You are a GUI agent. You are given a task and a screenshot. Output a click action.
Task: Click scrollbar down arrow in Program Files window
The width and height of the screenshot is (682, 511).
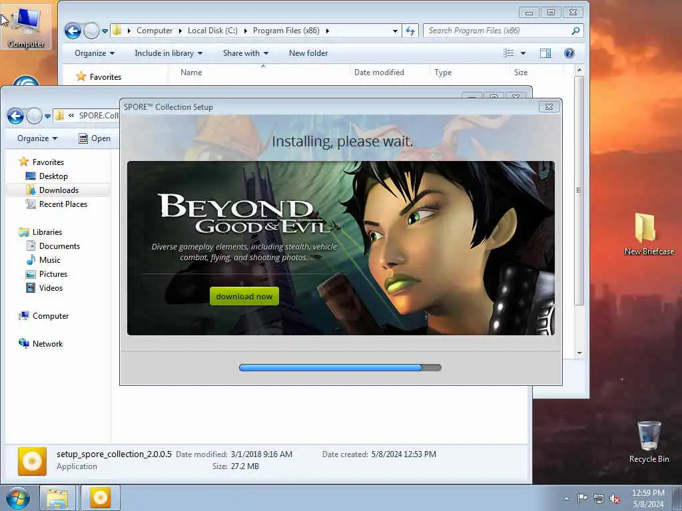(x=579, y=353)
